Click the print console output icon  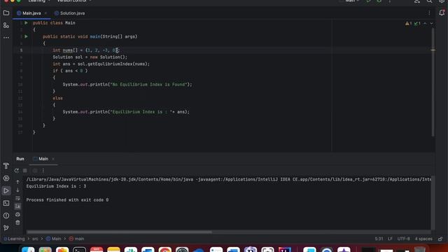[17, 214]
